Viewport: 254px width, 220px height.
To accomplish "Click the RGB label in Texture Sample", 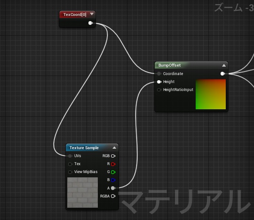I will pyautogui.click(x=106, y=156).
